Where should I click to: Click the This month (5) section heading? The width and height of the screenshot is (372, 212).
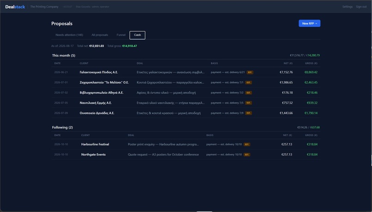pyautogui.click(x=64, y=55)
